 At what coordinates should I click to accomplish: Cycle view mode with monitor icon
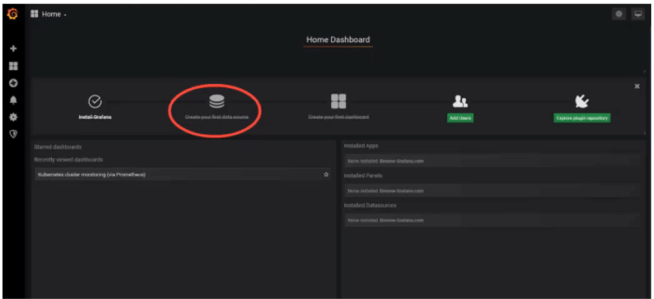[638, 14]
